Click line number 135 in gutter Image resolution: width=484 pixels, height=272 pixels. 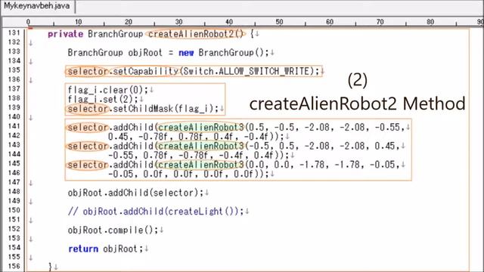(14, 70)
